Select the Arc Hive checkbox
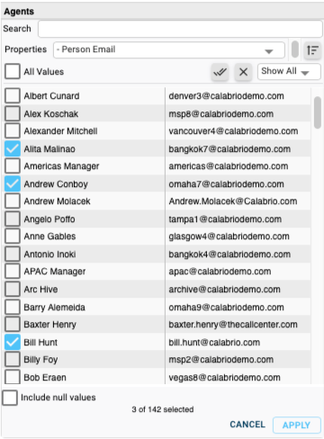 13,289
